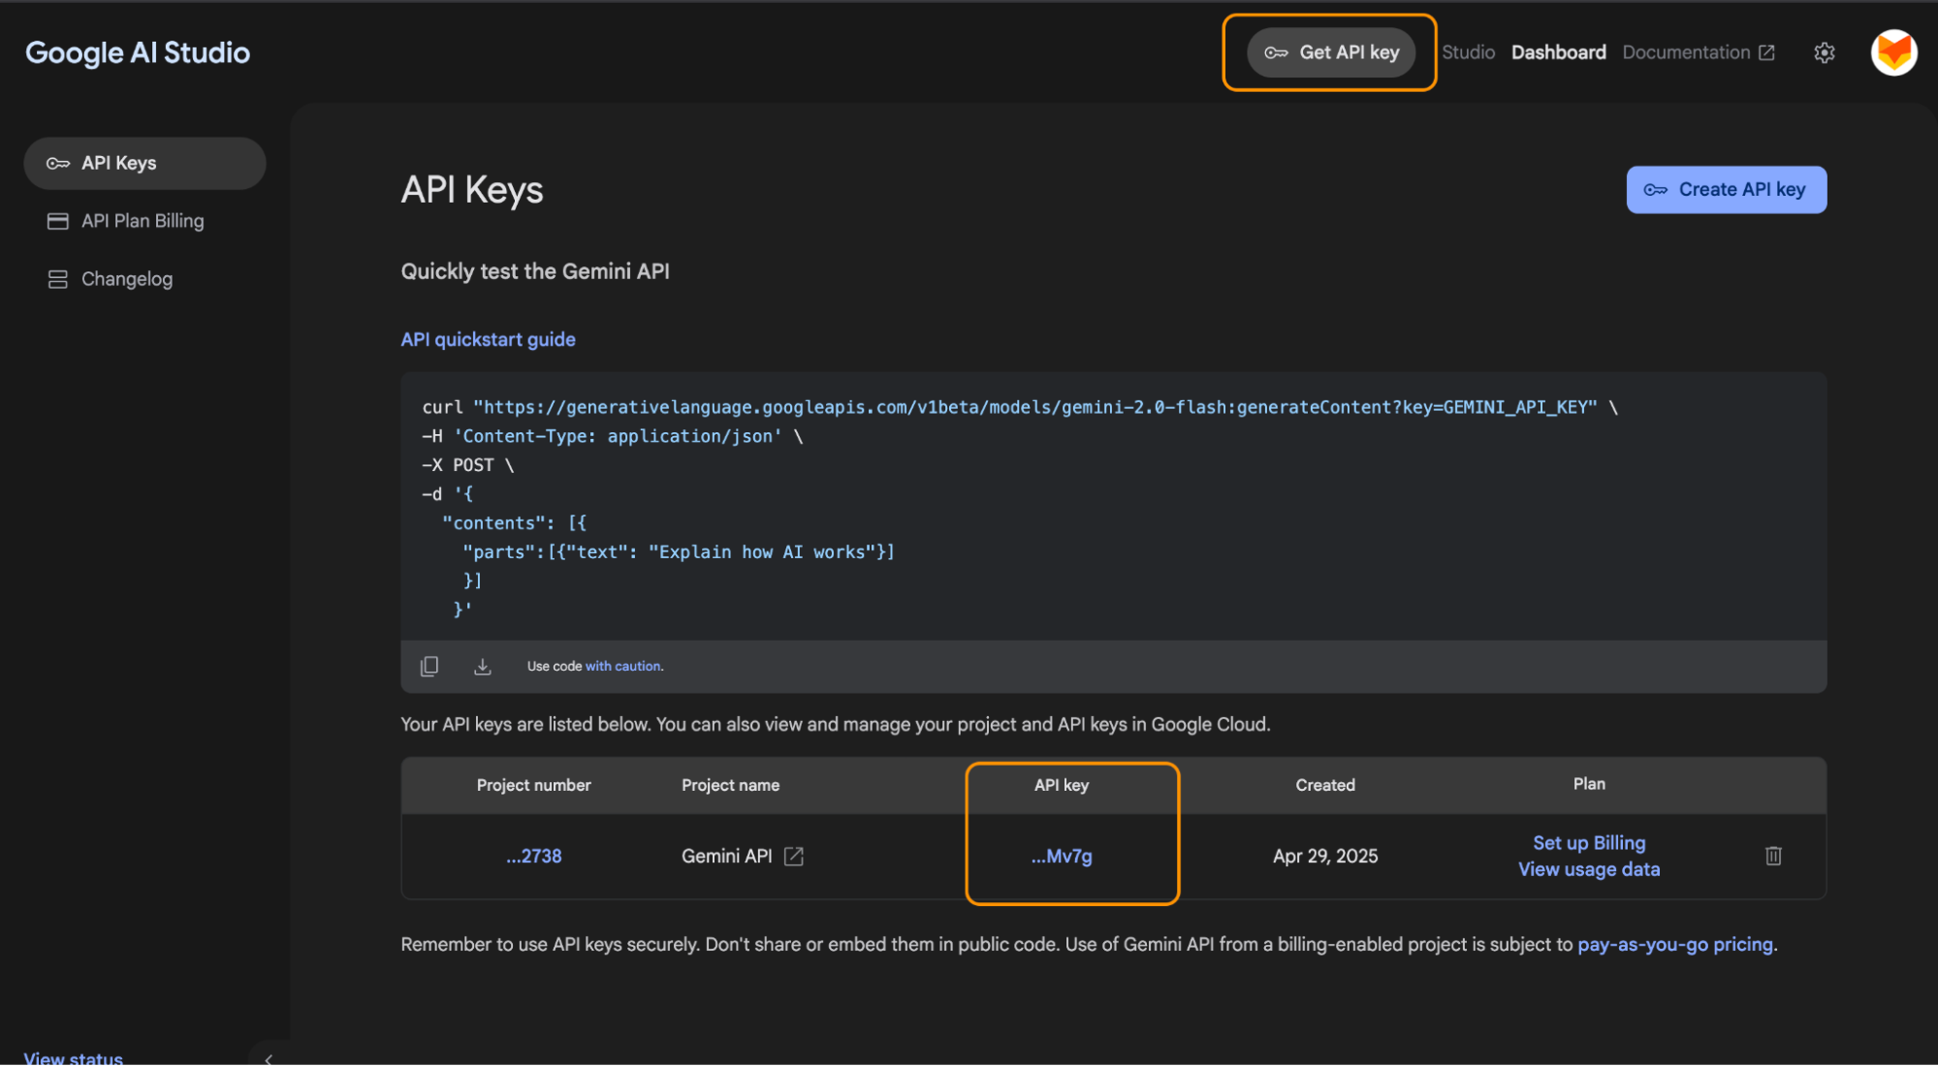This screenshot has height=1066, width=1938.
Task: Click the Gemini API project name
Action: coord(726,856)
